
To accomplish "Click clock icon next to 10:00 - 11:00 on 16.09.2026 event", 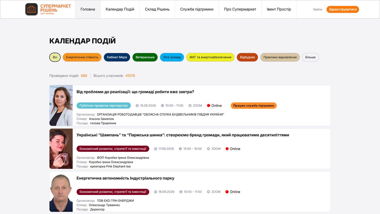I will tap(162, 106).
